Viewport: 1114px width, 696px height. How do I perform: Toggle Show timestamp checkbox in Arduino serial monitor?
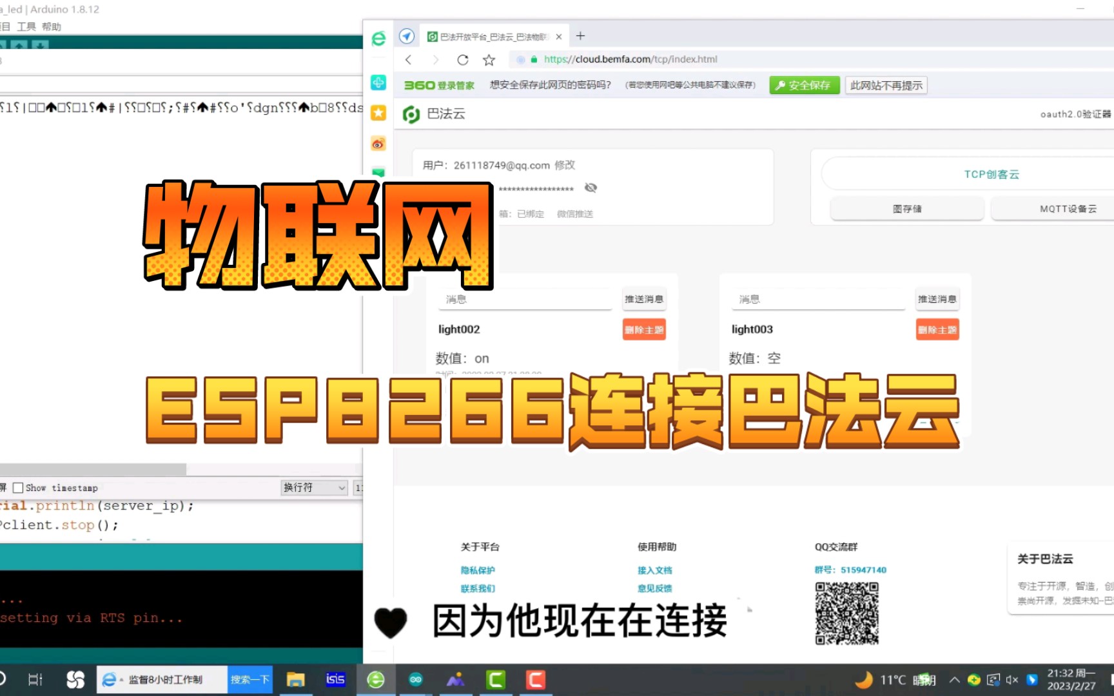[x=18, y=488]
